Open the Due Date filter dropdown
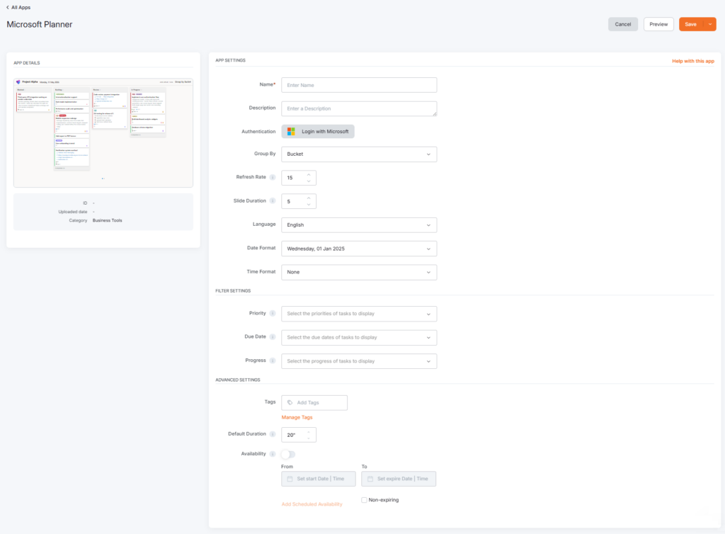 coord(359,338)
